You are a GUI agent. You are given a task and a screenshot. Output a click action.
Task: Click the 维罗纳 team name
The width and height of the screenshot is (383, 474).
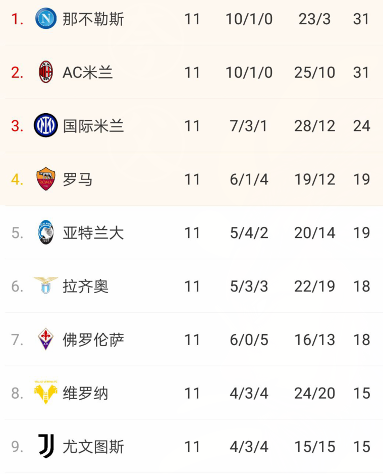(x=85, y=393)
